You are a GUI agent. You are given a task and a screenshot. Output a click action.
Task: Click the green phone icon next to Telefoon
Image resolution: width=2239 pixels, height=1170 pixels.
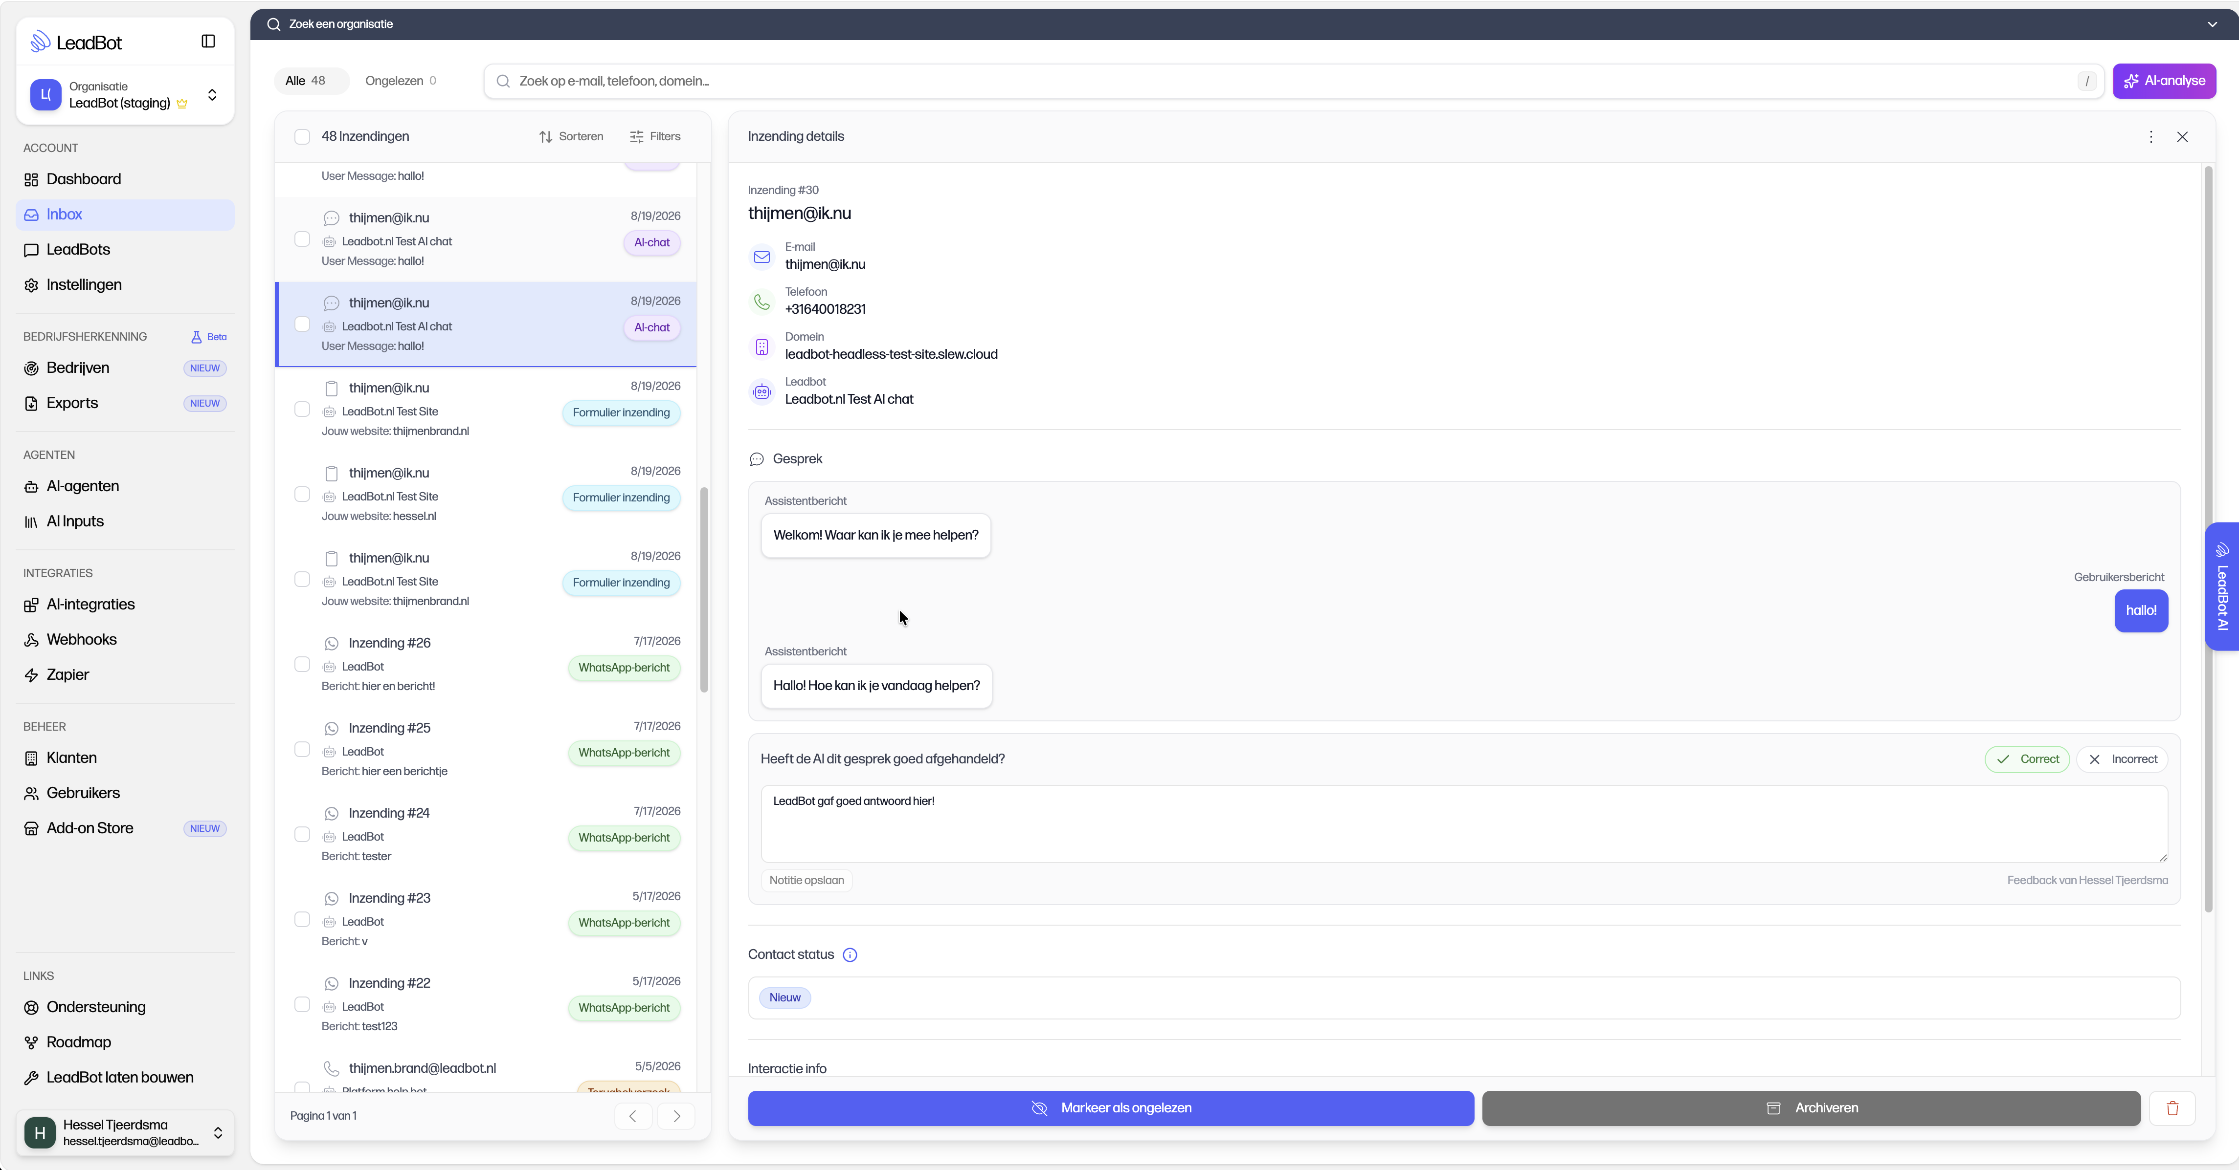click(761, 302)
